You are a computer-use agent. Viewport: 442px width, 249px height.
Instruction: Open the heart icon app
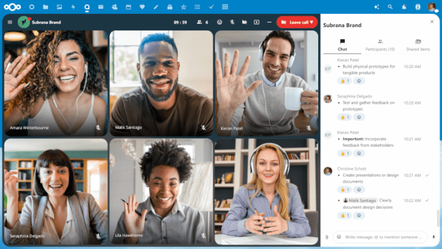(142, 7)
